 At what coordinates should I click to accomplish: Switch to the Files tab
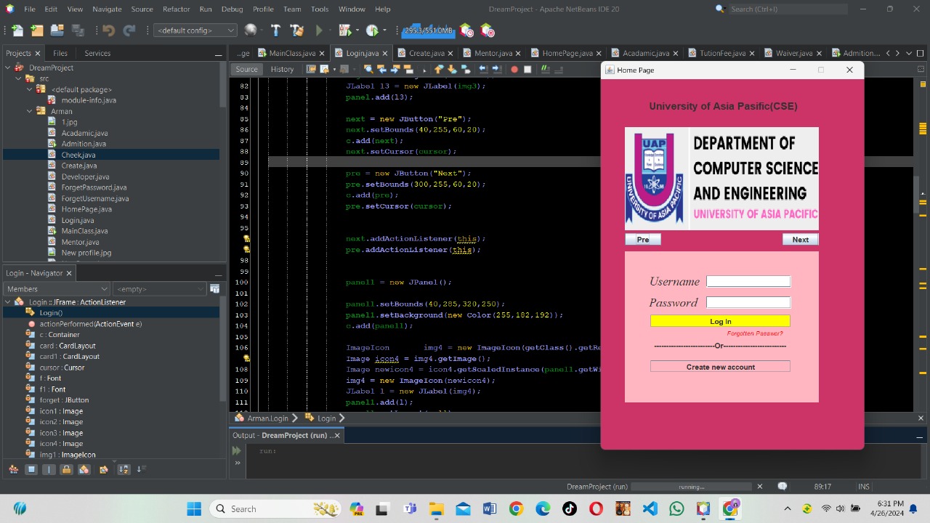click(x=60, y=53)
